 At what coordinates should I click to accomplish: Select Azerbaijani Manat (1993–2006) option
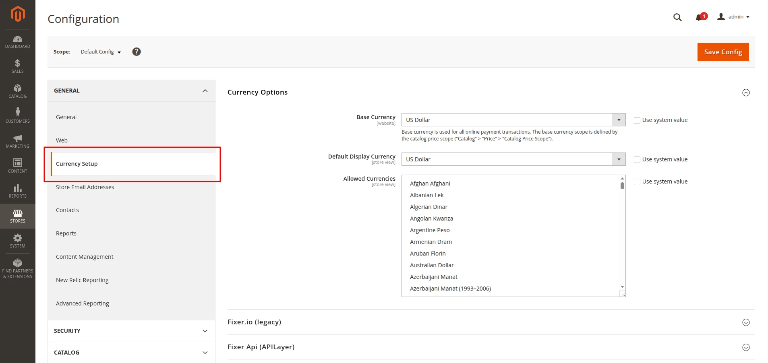pos(511,289)
